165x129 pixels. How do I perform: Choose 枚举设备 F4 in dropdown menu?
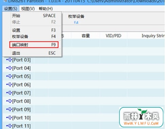(x=34, y=36)
